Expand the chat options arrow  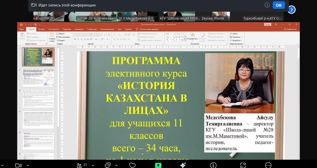point(117,165)
